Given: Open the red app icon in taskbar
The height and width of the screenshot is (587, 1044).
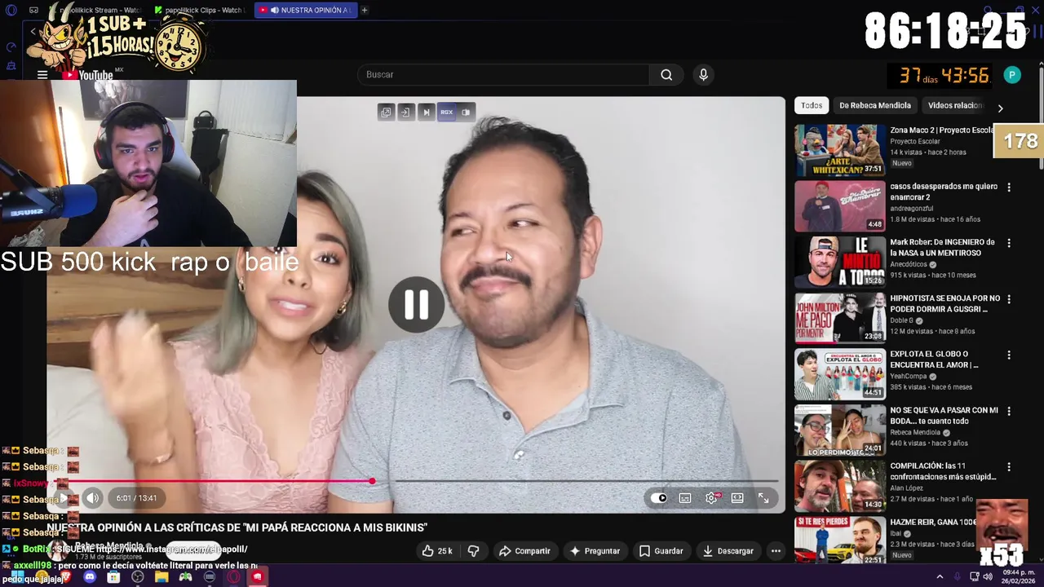Looking at the screenshot, I should coord(257,577).
